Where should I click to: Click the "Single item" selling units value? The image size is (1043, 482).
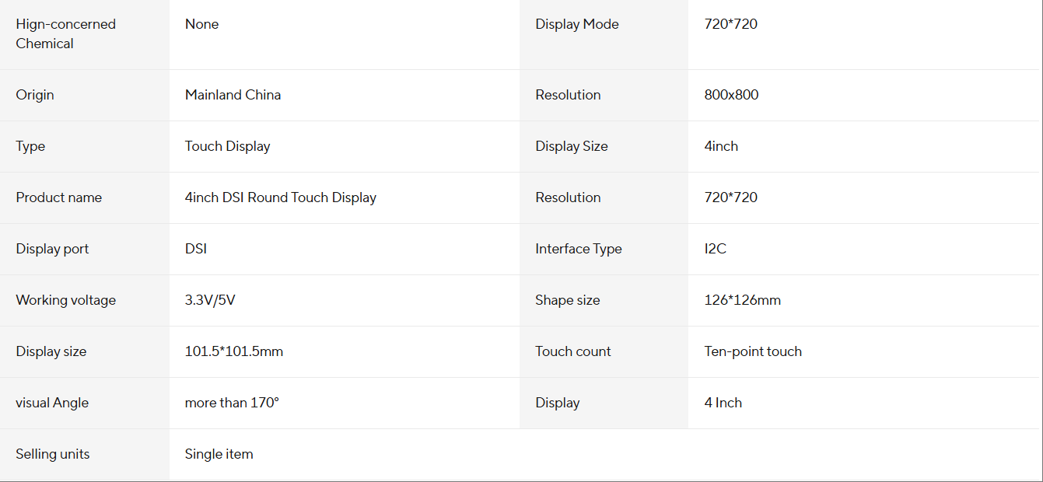click(219, 454)
